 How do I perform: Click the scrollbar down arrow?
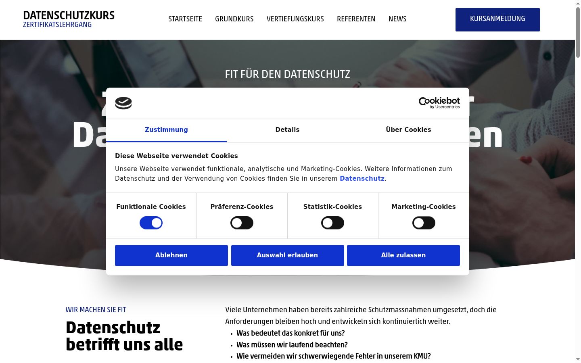tap(578, 359)
